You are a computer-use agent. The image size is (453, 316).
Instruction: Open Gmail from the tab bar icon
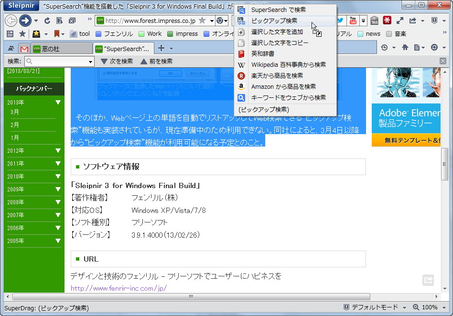coord(23,48)
